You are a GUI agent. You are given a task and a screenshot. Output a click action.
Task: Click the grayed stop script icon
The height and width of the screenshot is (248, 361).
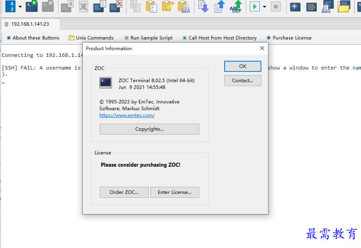[276, 7]
